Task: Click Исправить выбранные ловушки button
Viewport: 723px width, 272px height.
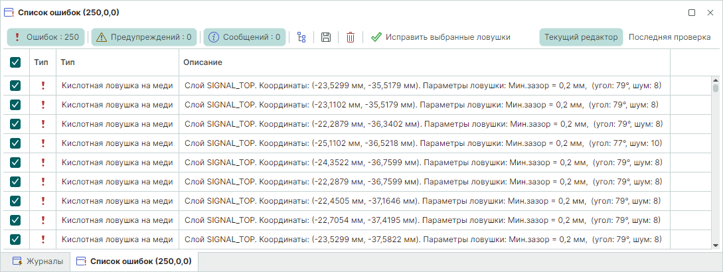Action: [x=440, y=37]
